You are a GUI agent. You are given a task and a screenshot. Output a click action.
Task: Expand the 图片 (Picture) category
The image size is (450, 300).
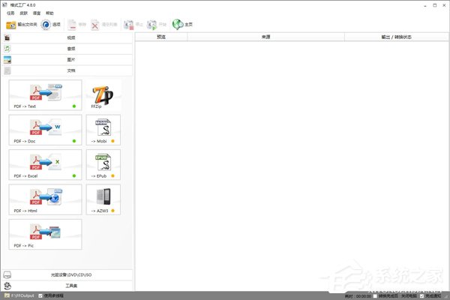tap(67, 59)
